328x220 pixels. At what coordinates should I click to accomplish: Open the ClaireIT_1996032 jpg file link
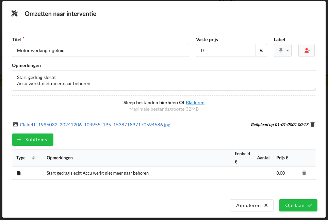click(x=95, y=125)
